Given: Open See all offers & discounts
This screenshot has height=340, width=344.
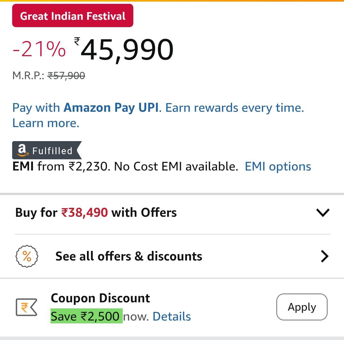Looking at the screenshot, I should coord(129,256).
